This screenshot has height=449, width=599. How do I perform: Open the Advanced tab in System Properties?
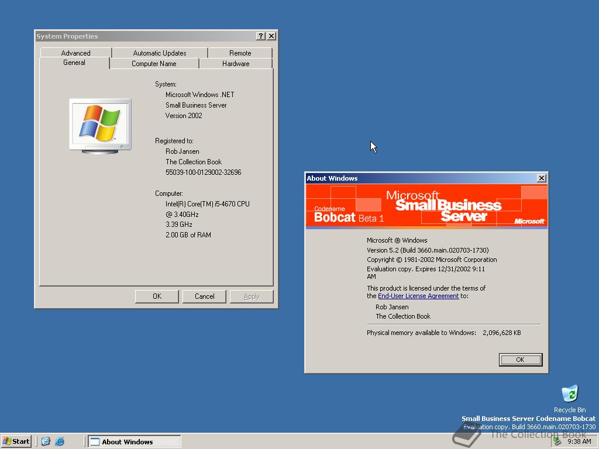coord(75,53)
